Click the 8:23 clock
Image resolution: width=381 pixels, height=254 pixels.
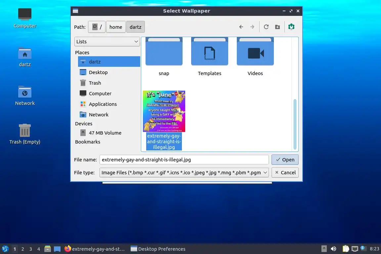tap(374, 249)
